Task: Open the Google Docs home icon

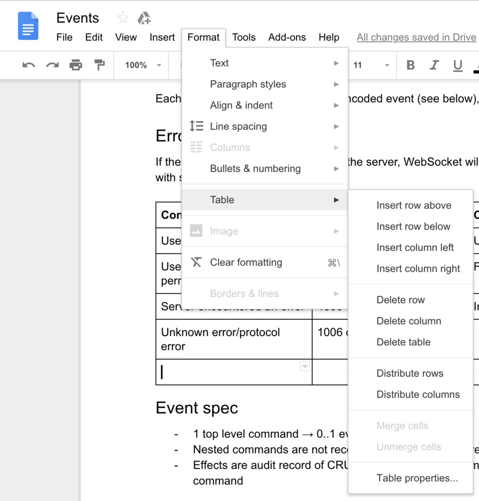Action: coord(28,26)
